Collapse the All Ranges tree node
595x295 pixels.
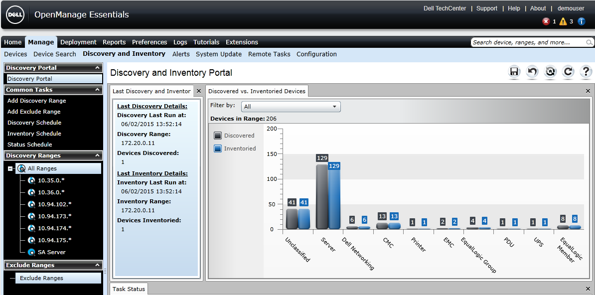pos(10,168)
